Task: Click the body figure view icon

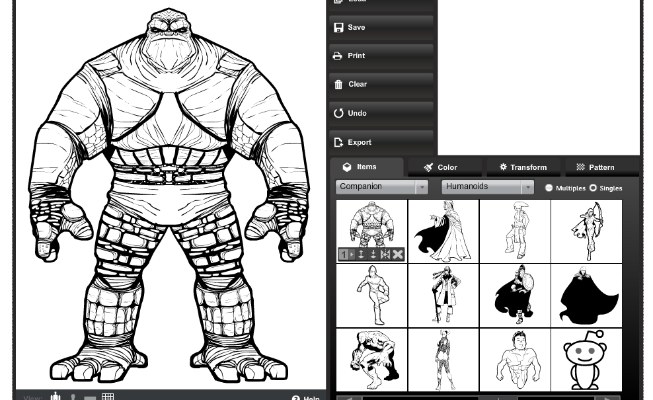Action: pyautogui.click(x=56, y=397)
